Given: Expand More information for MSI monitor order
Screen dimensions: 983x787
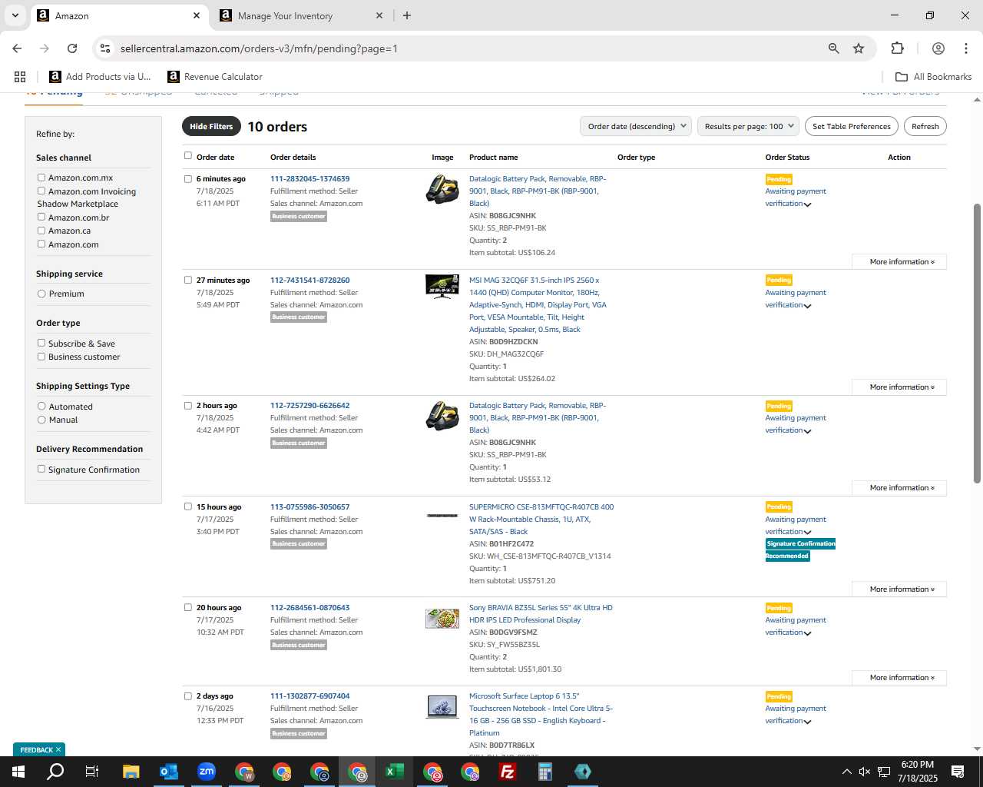Looking at the screenshot, I should [x=899, y=387].
